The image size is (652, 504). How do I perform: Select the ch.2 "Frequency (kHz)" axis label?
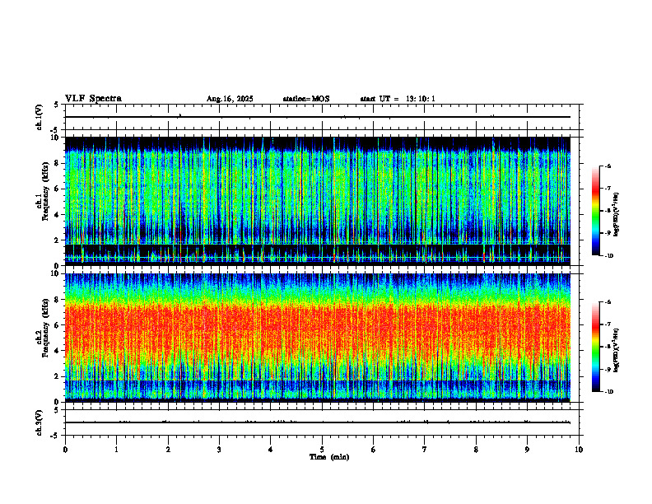tap(45, 328)
